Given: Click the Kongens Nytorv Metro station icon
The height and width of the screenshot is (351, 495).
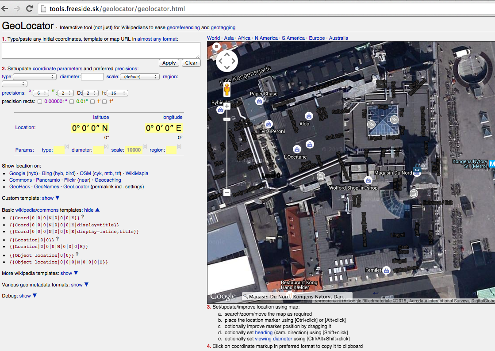Looking at the screenshot, I should pos(492,164).
